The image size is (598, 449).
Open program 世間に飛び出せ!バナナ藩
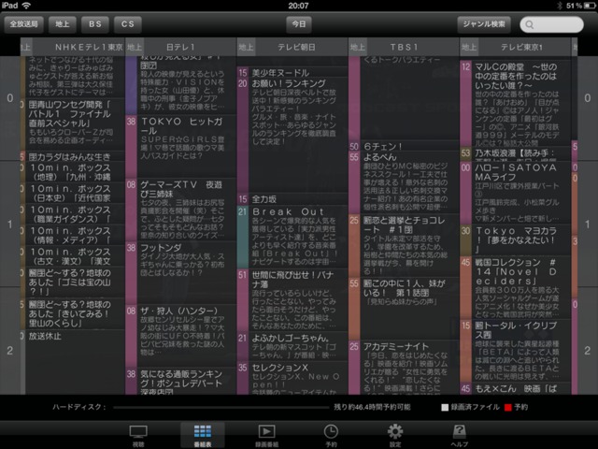292,300
